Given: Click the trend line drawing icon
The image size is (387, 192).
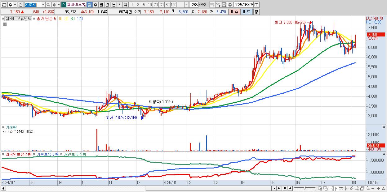Looking at the screenshot, I should pyautogui.click(x=341, y=189).
